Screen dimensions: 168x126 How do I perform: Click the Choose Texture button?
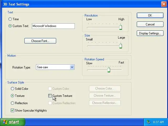[105, 96]
